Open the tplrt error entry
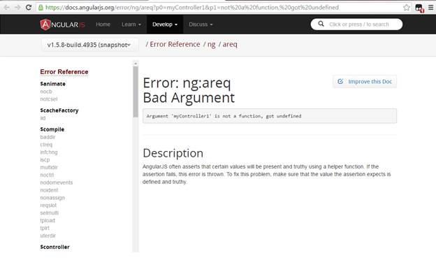Image resolution: width=436 pixels, height=258 pixels. click(45, 228)
